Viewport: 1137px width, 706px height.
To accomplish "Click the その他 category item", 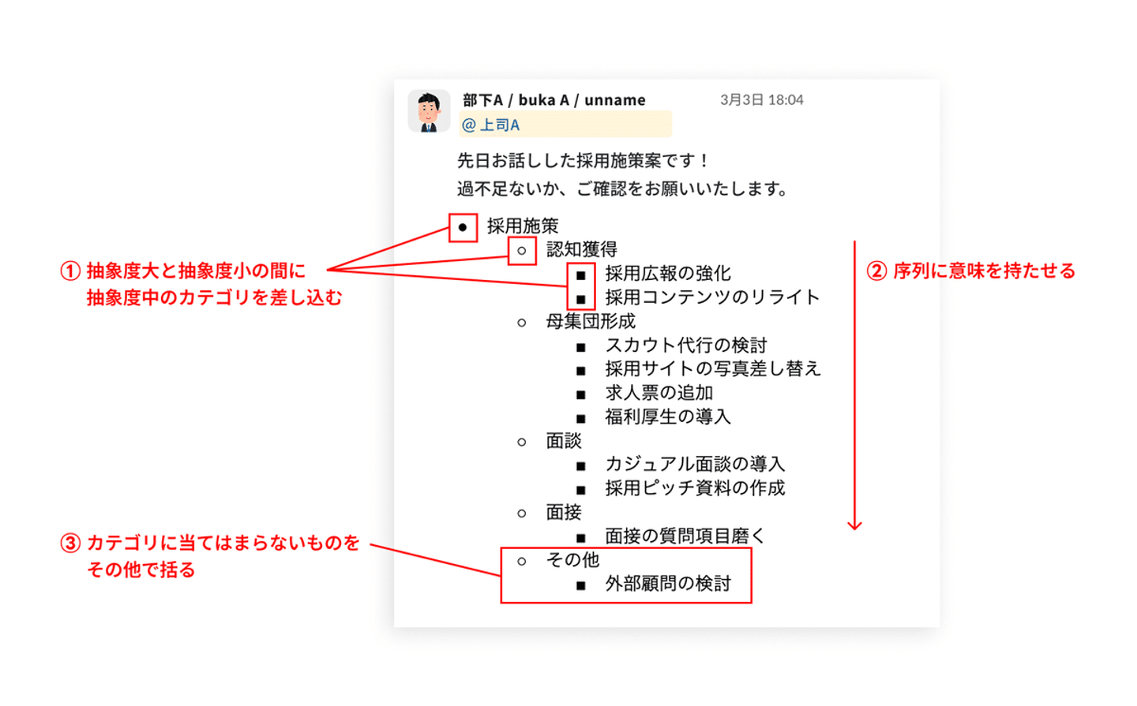I will click(572, 560).
